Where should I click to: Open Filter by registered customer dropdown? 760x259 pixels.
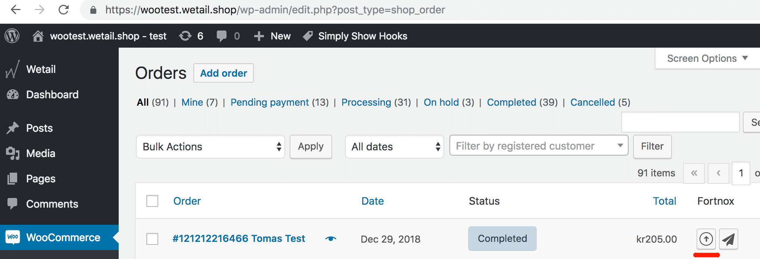(x=539, y=146)
